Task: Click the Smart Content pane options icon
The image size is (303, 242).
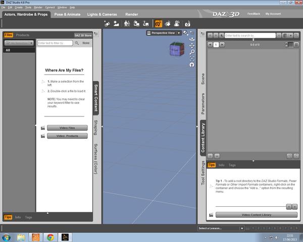Action: click(96, 34)
